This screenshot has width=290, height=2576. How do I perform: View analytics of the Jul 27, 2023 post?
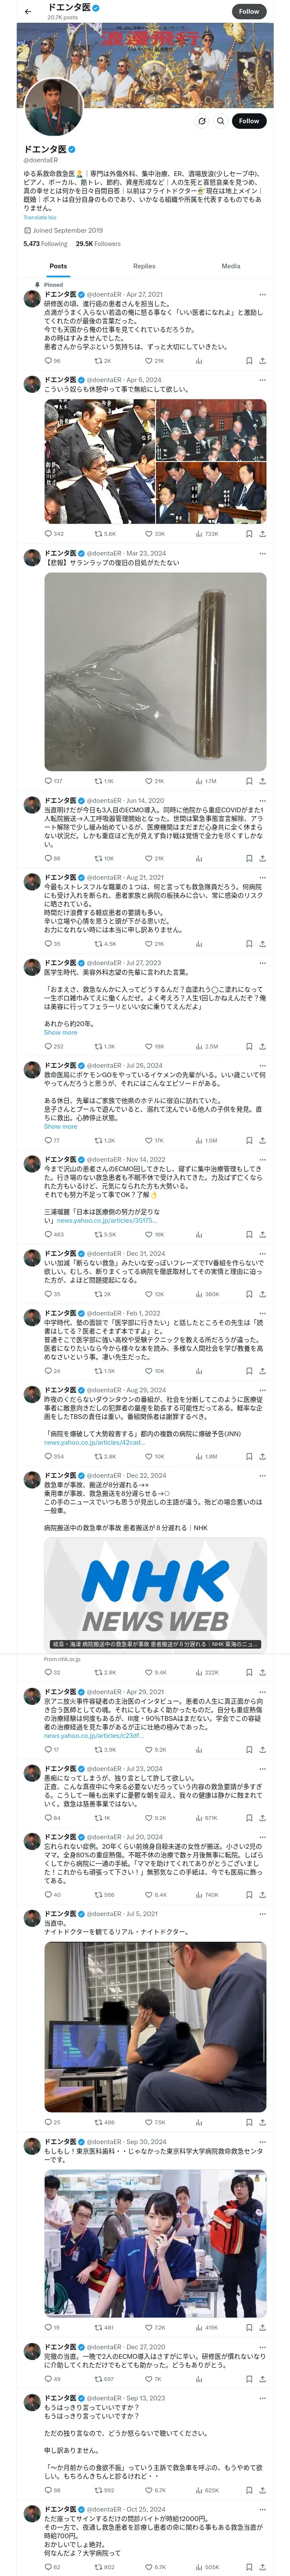(200, 1046)
